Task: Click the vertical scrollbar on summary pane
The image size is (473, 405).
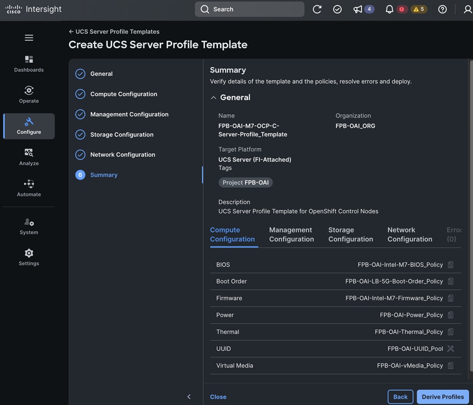Action: coord(471,216)
